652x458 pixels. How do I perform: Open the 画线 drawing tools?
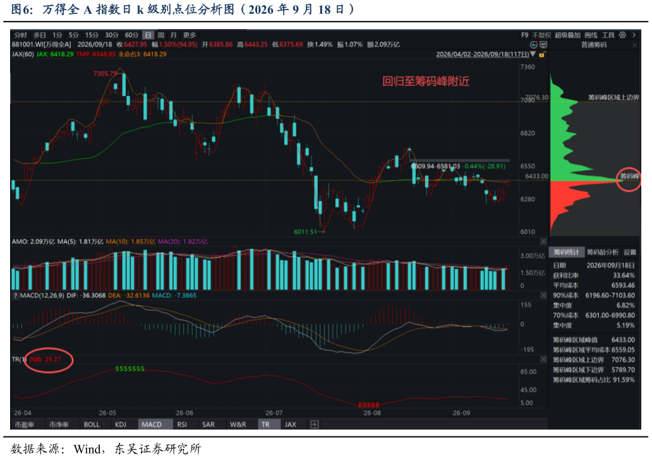click(591, 35)
